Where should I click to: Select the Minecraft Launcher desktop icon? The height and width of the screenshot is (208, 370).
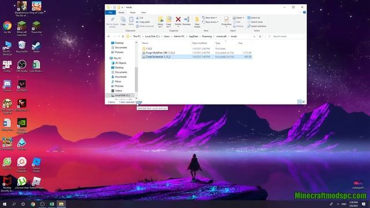tap(22, 28)
